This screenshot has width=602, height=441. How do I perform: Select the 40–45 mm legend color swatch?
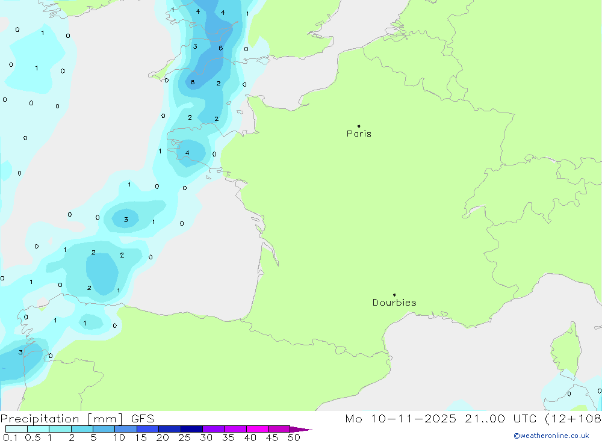point(257,429)
